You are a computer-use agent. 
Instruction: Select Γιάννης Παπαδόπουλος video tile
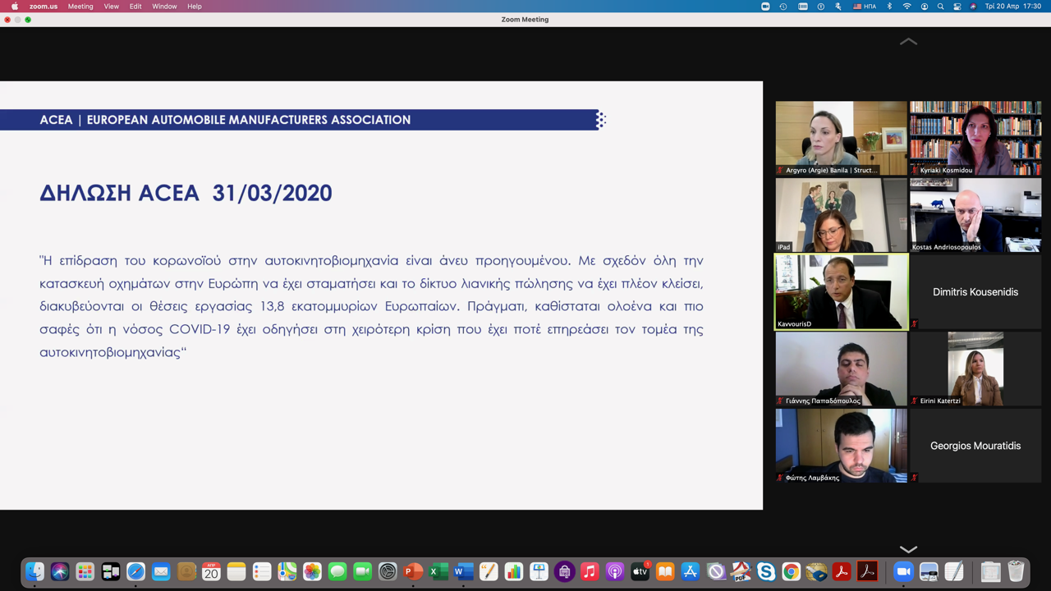click(841, 369)
